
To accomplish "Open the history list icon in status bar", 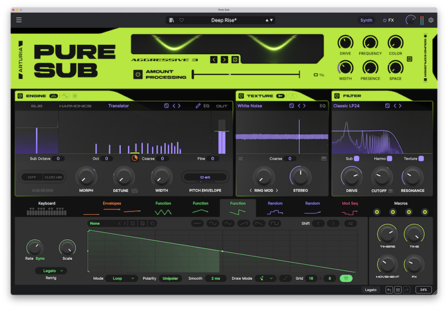I will (398, 290).
